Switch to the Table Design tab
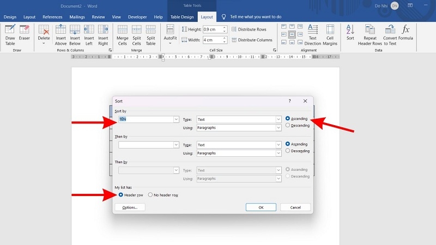The height and width of the screenshot is (245, 436). tap(182, 17)
